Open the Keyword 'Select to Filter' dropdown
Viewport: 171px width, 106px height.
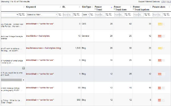(x=42, y=14)
